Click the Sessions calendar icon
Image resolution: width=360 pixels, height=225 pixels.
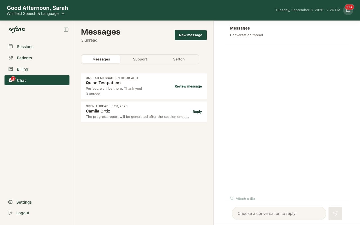11,46
